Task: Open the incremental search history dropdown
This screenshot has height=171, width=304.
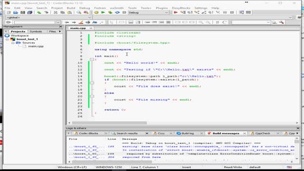Action: [58, 22]
